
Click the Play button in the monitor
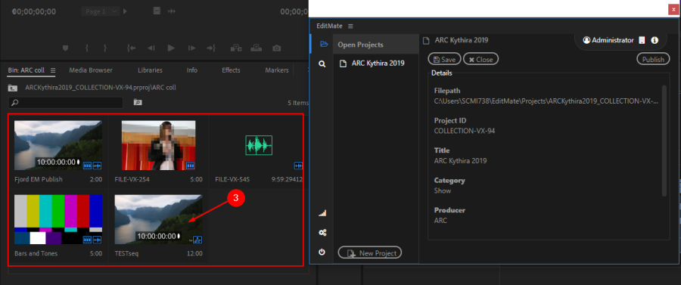click(x=171, y=48)
